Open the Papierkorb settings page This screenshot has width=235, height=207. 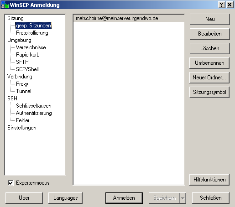[x=28, y=55]
